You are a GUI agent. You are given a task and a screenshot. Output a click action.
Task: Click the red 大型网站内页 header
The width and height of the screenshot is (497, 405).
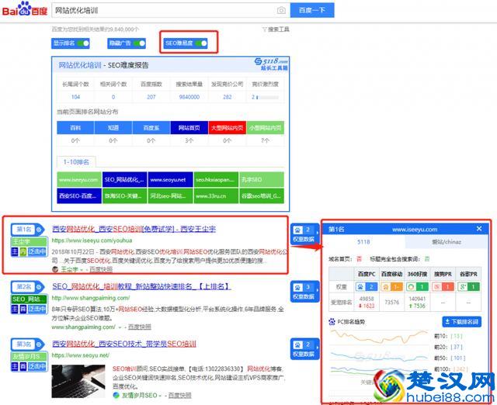[x=228, y=127]
